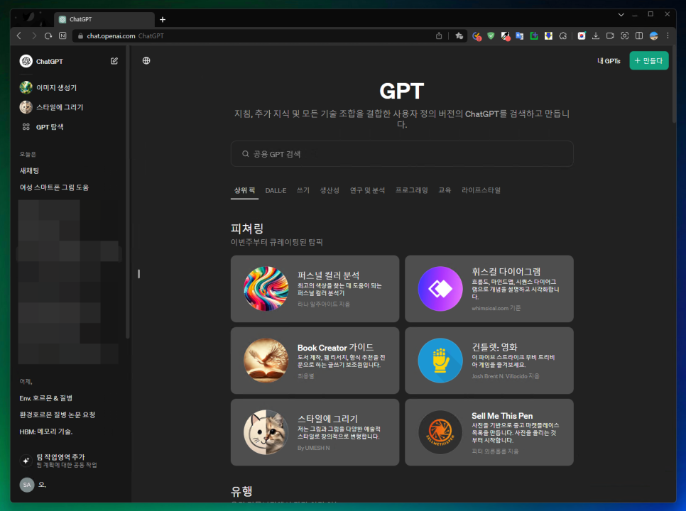Collapse sidebar using the handle bar

coord(138,274)
